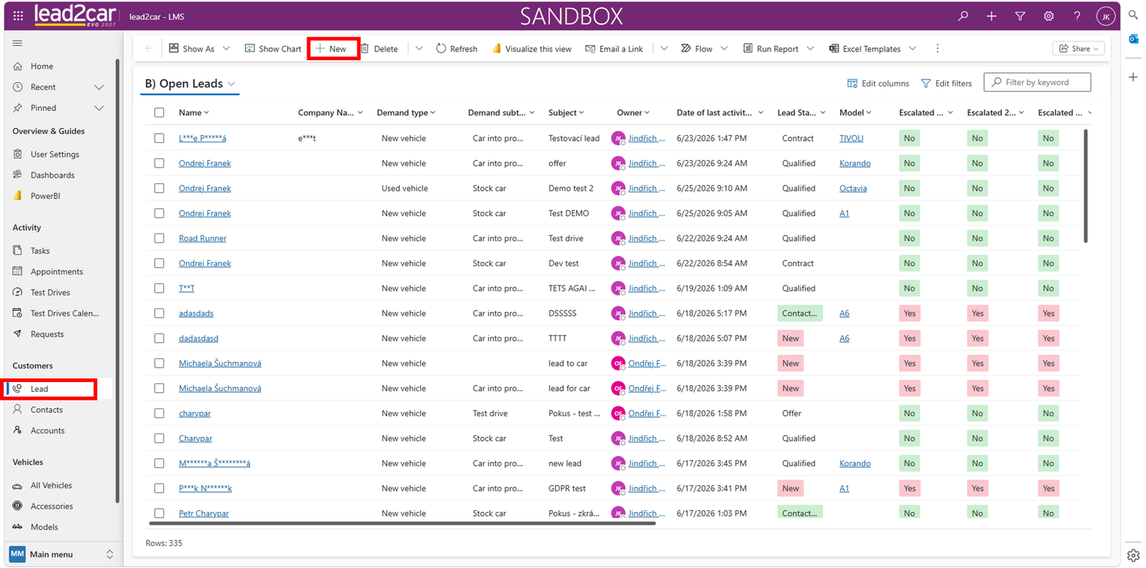This screenshot has width=1146, height=568.
Task: Click the Filter by keyword field
Action: point(1037,82)
